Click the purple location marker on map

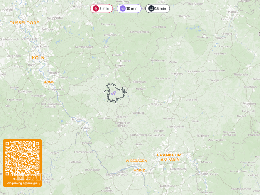(x=114, y=93)
